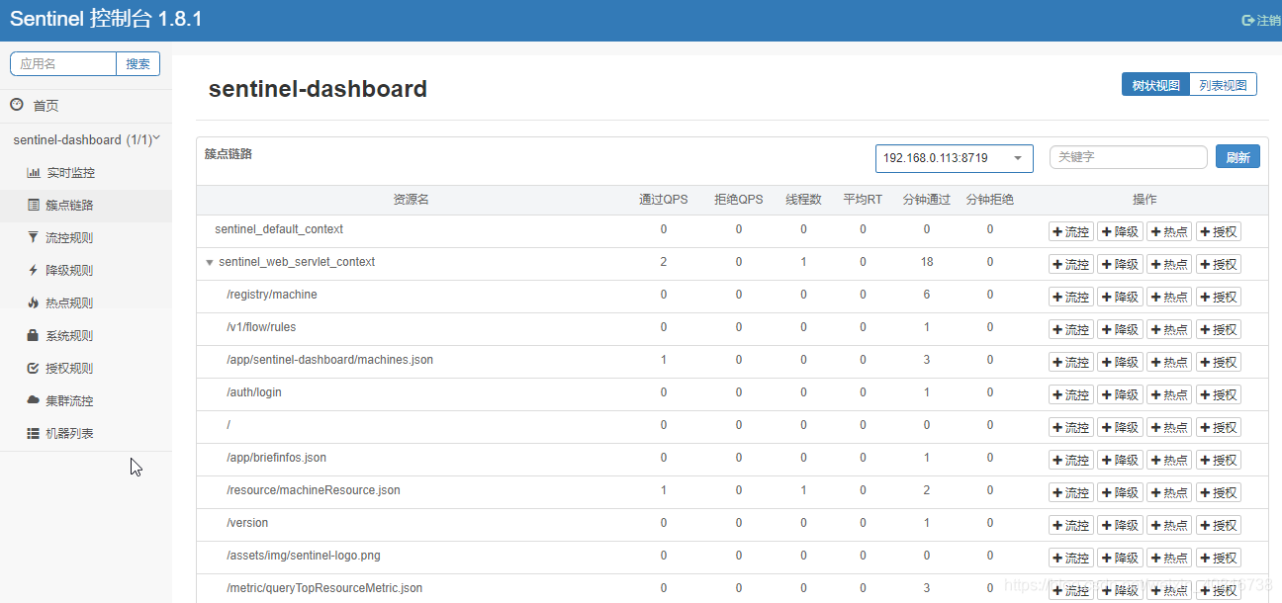
Task: Add 热点 rule for sentinel_web_servlet_context
Action: 1169,265
